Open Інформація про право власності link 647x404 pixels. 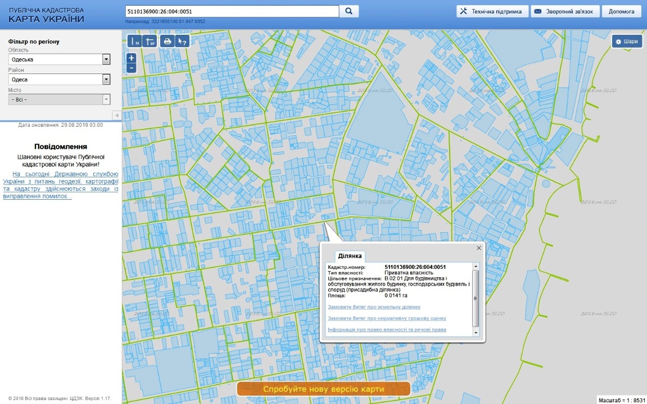[387, 329]
